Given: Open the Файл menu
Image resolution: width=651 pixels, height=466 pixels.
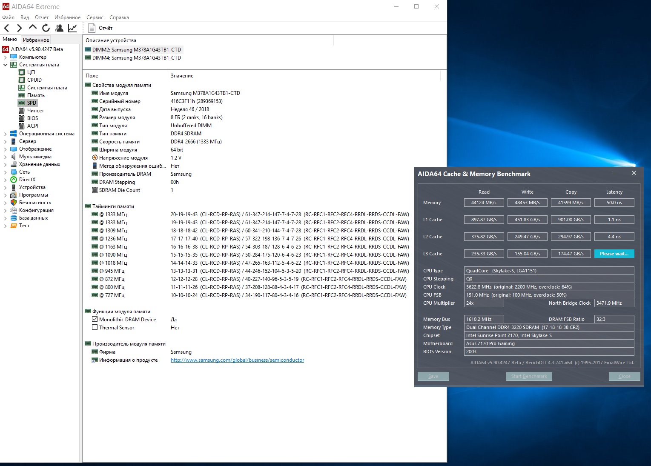Looking at the screenshot, I should 9,17.
